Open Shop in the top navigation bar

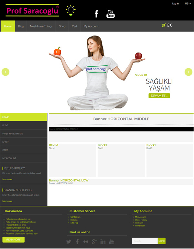coord(62,26)
